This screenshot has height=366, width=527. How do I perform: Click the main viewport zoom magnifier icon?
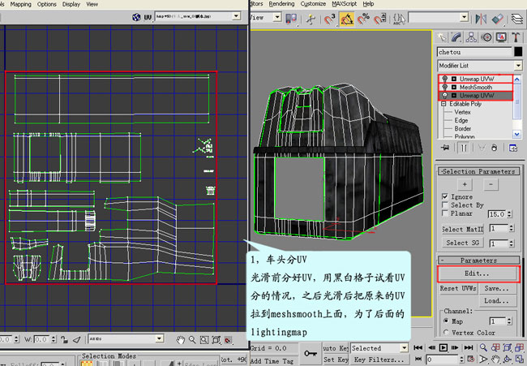(483, 347)
